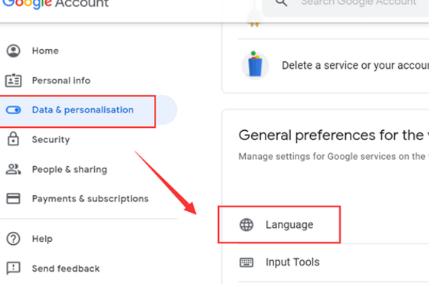Click the Language globe icon
The height and width of the screenshot is (287, 444).
click(x=246, y=225)
